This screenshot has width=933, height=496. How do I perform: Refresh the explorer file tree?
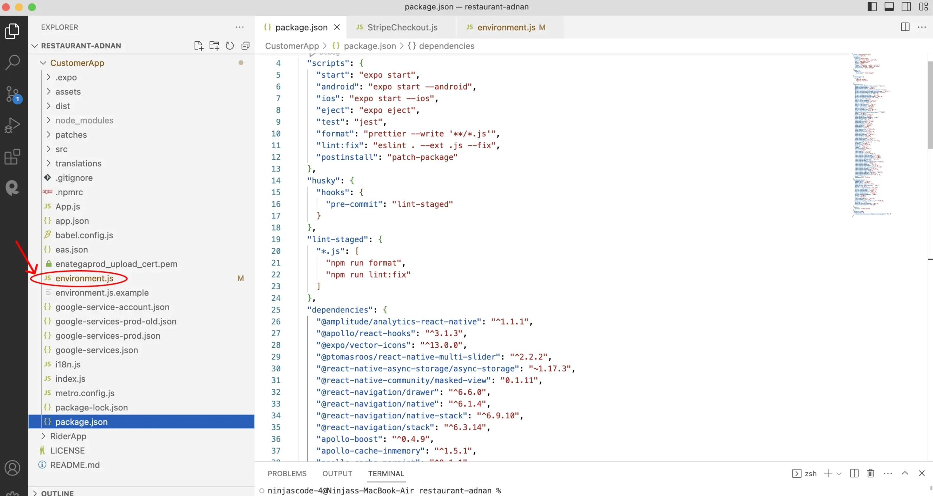coord(230,46)
